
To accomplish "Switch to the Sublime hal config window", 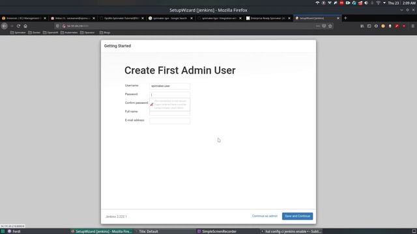I will click(x=291, y=231).
